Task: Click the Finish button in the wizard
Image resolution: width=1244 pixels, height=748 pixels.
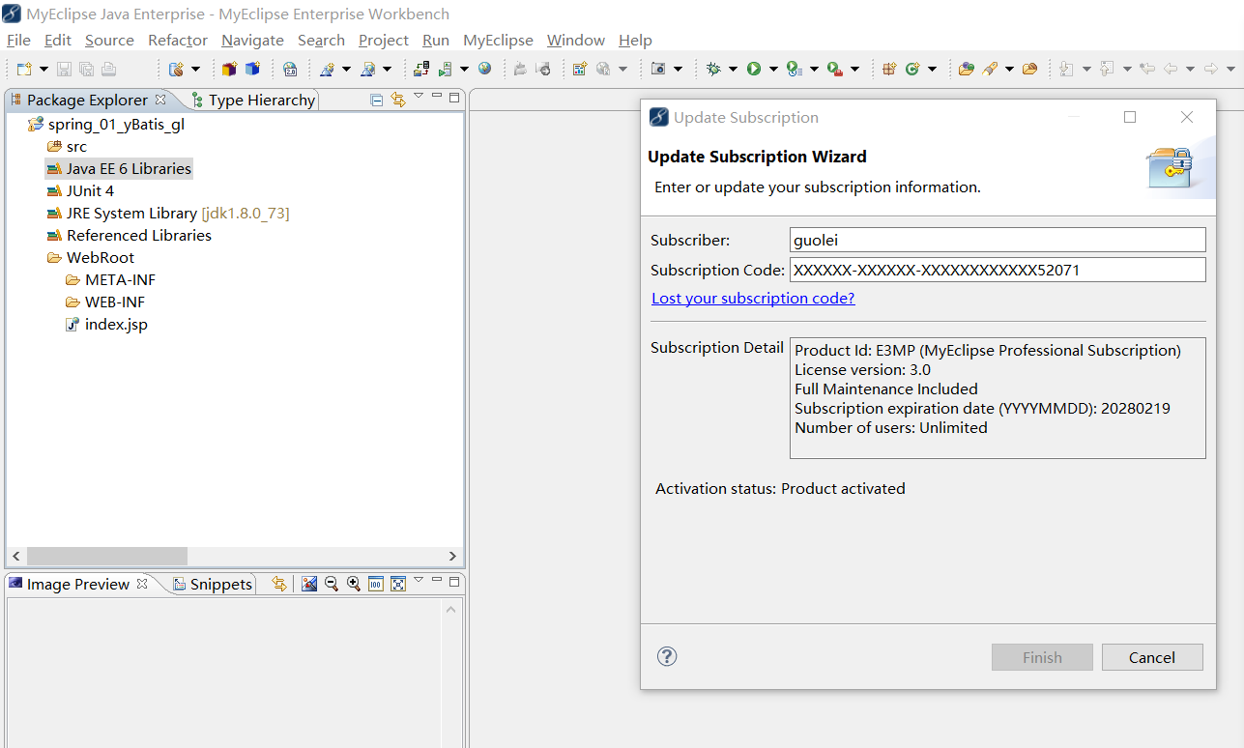Action: point(1042,657)
